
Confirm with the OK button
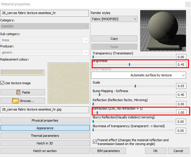156,151
